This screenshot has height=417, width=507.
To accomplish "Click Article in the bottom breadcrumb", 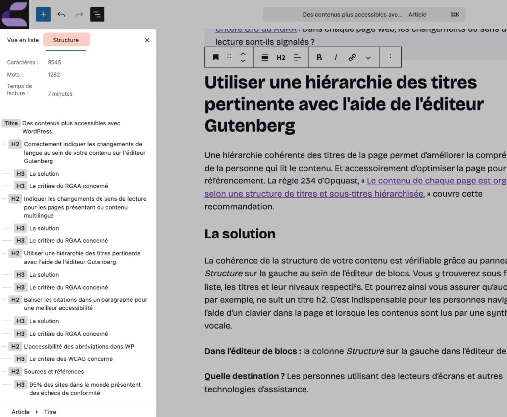I will [20, 412].
